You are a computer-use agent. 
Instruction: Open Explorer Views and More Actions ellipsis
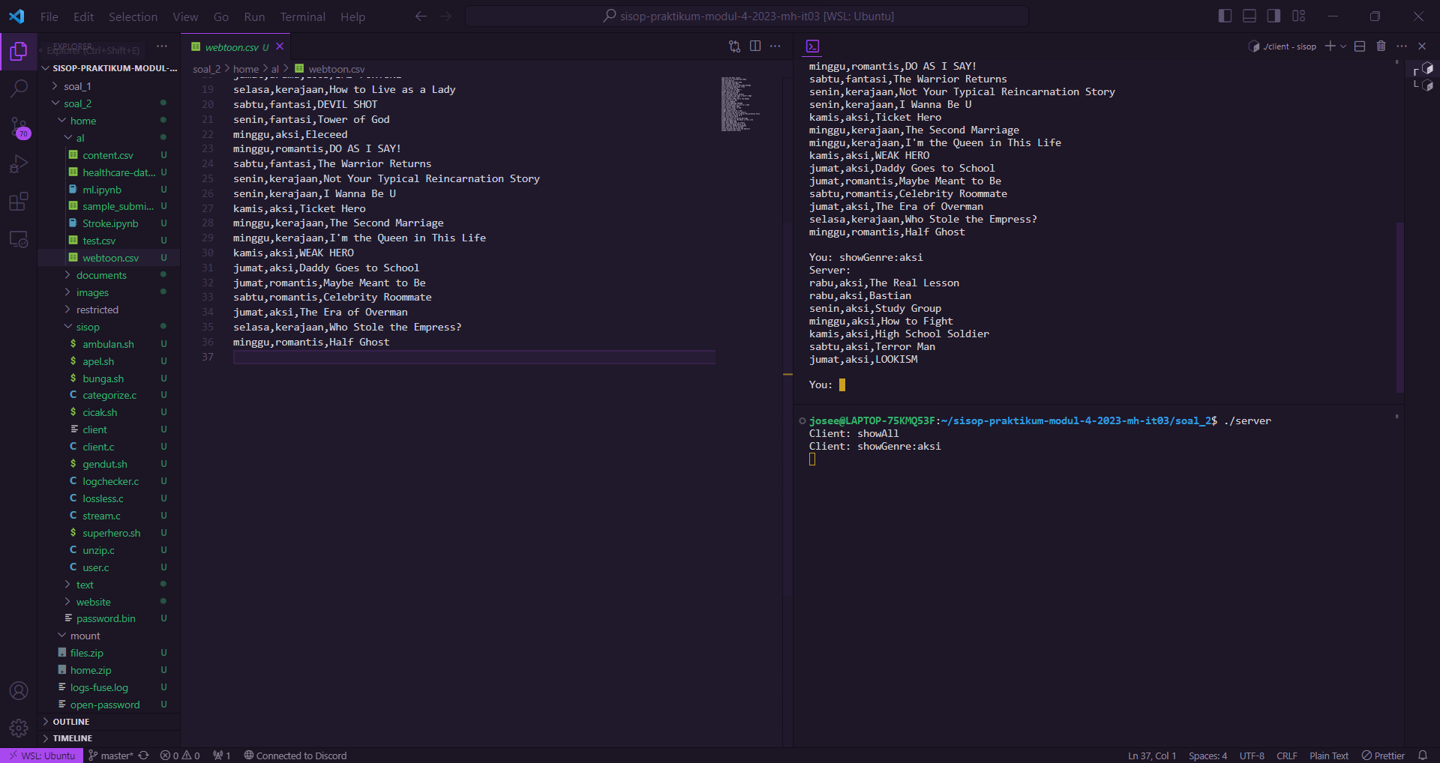pyautogui.click(x=162, y=46)
